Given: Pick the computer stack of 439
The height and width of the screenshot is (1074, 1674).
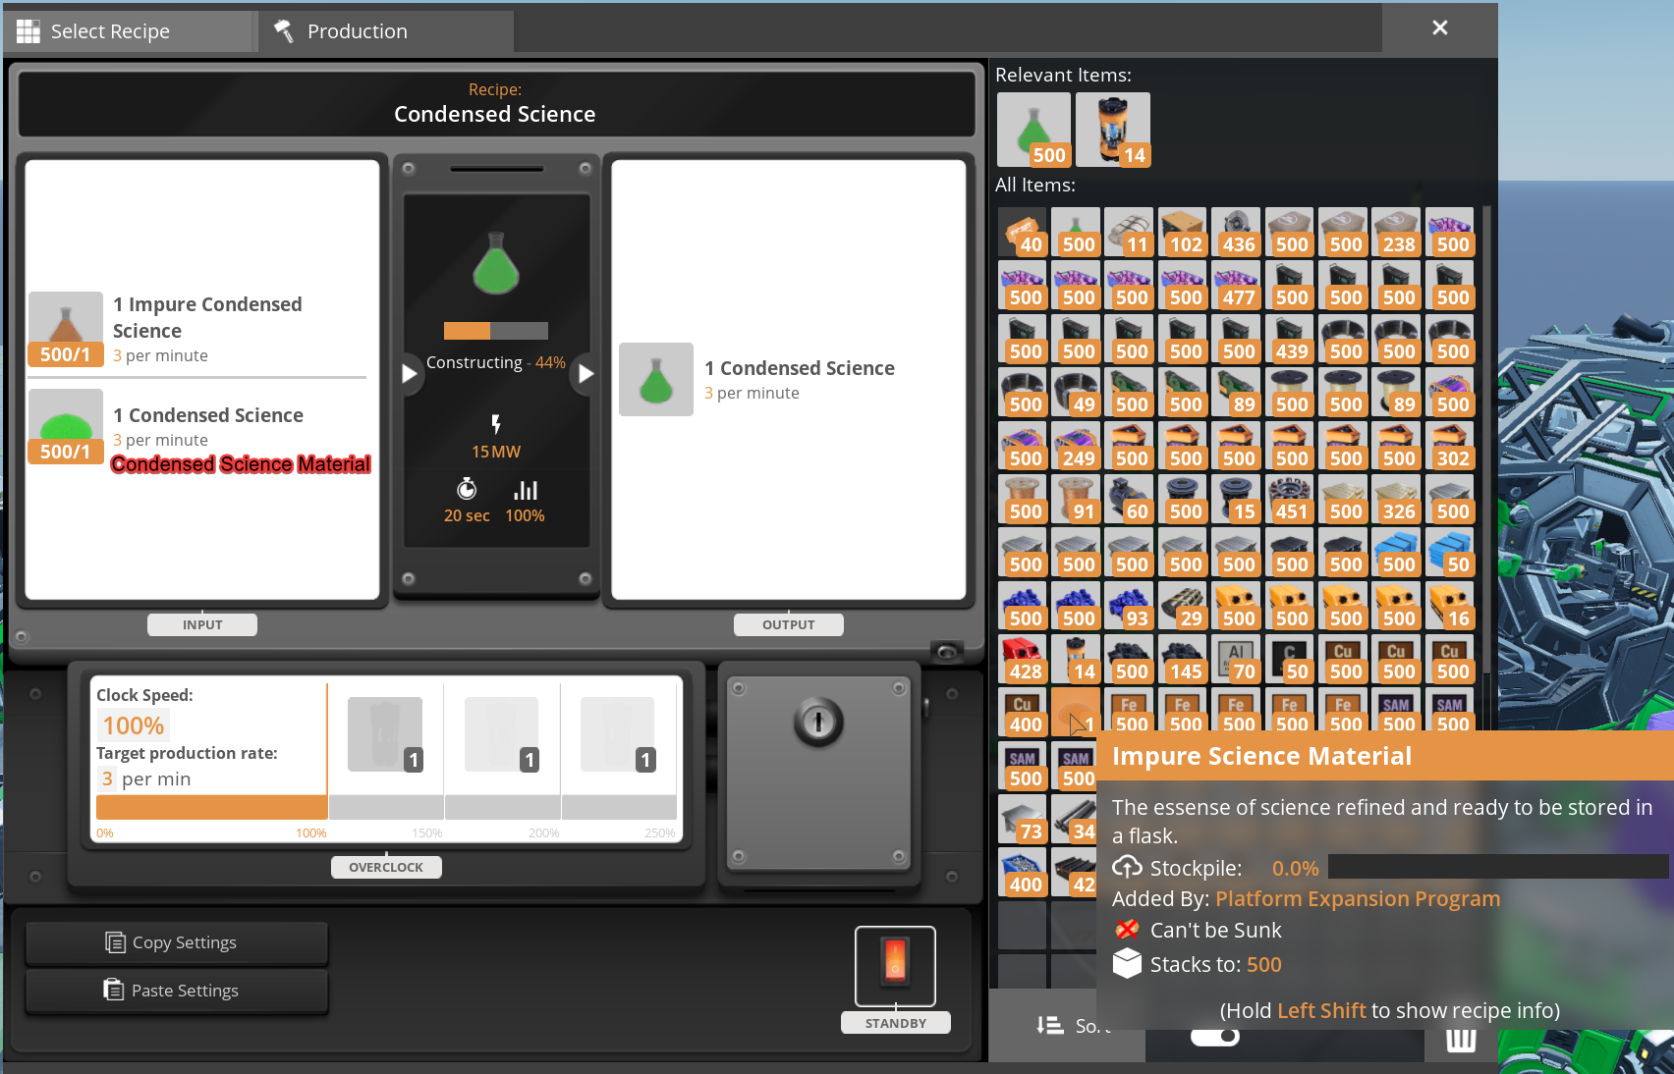Looking at the screenshot, I should tap(1290, 339).
